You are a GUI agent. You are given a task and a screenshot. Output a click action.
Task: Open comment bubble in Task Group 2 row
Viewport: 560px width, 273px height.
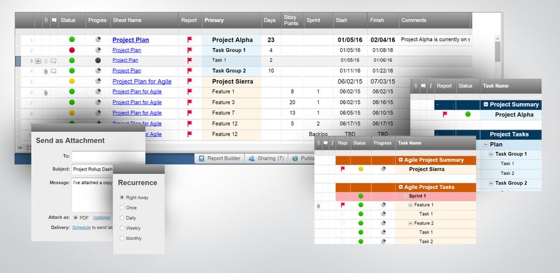(53, 71)
